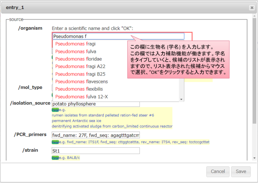Click the dialog scrollbar up arrow
The height and width of the screenshot is (183, 258).
[x=255, y=16]
